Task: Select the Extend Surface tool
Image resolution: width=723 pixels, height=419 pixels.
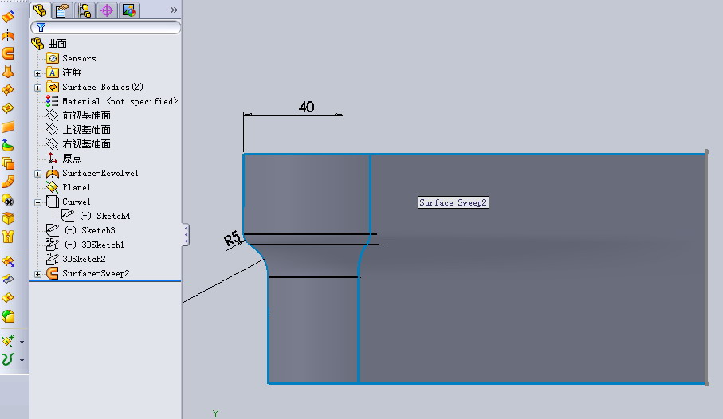Action: (8, 261)
